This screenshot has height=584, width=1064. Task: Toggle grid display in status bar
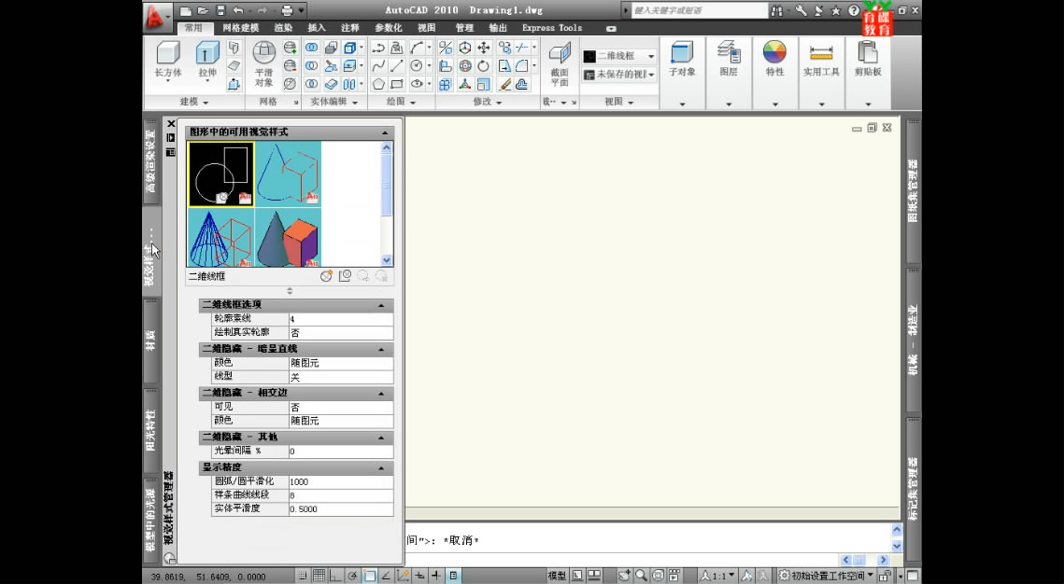319,576
